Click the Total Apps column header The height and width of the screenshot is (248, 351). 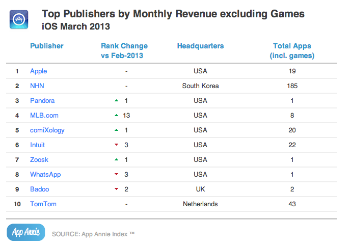pyautogui.click(x=292, y=50)
